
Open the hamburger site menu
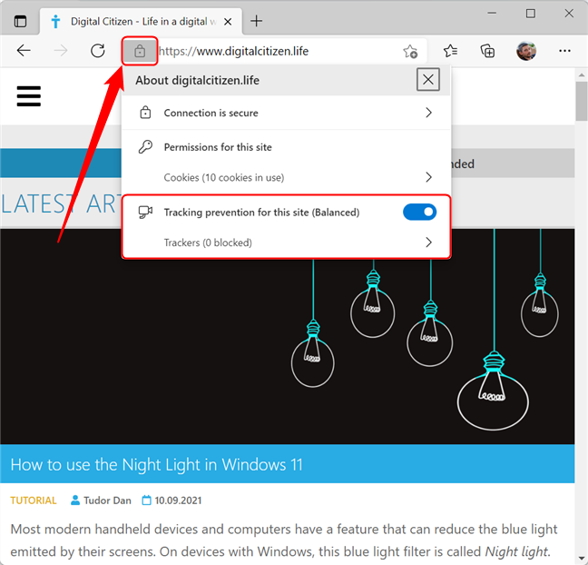(x=29, y=96)
